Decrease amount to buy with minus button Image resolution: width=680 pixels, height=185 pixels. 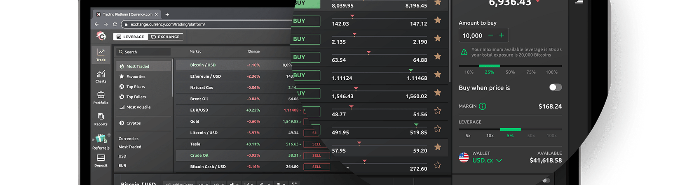point(490,35)
